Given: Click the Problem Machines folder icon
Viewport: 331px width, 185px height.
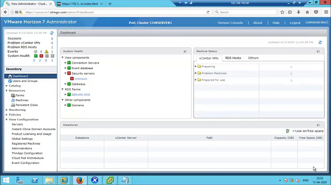Looking at the screenshot, I should coord(199,73).
